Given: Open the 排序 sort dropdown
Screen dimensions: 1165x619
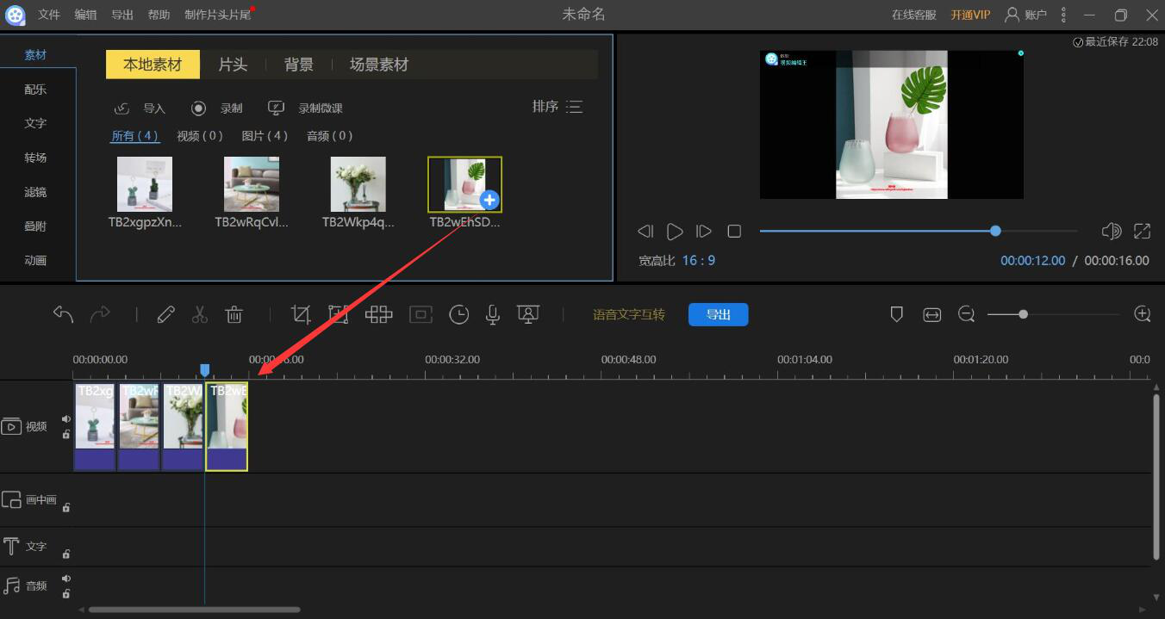Looking at the screenshot, I should pyautogui.click(x=558, y=107).
